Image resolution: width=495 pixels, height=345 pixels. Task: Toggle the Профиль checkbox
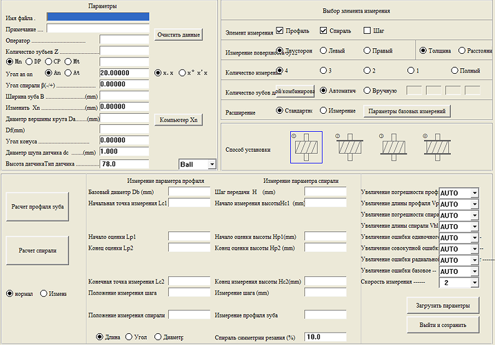pos(279,30)
